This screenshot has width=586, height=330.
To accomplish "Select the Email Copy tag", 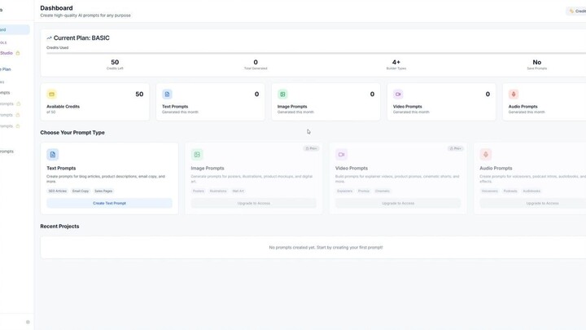I will pos(81,191).
